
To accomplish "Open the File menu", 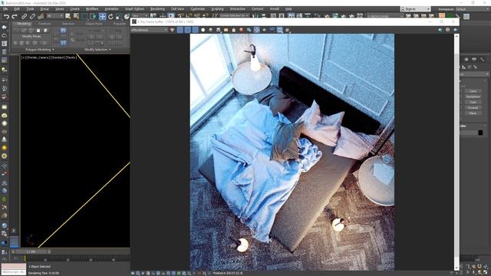I will tap(5, 9).
